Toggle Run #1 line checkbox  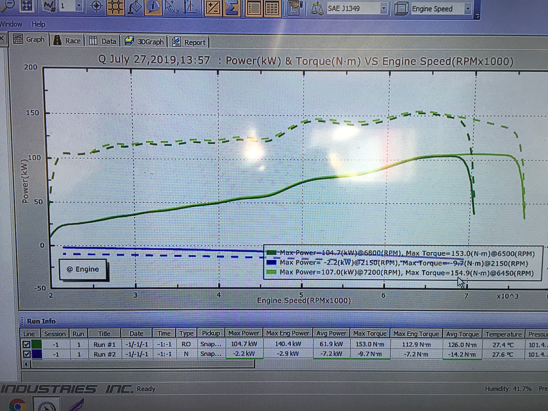click(x=27, y=344)
